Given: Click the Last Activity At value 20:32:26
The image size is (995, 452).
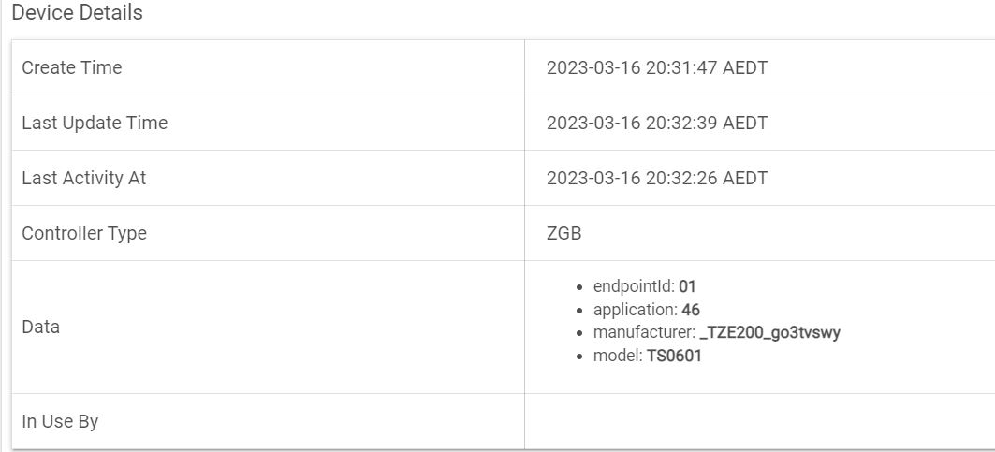Looking at the screenshot, I should pyautogui.click(x=657, y=178).
